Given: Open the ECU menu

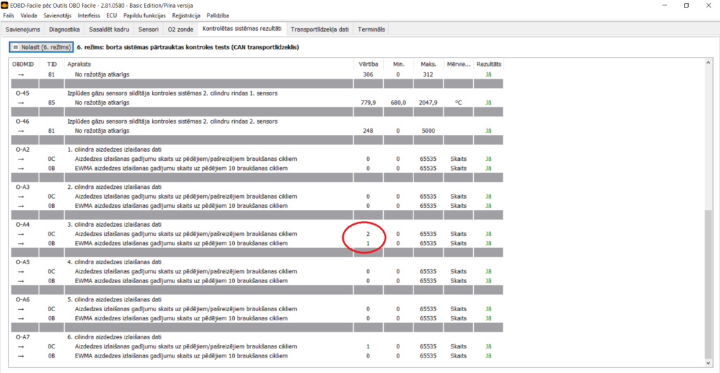Looking at the screenshot, I should 112,15.
